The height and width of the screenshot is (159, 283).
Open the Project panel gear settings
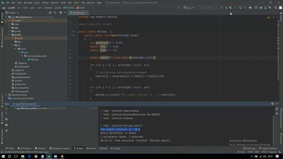[61, 13]
